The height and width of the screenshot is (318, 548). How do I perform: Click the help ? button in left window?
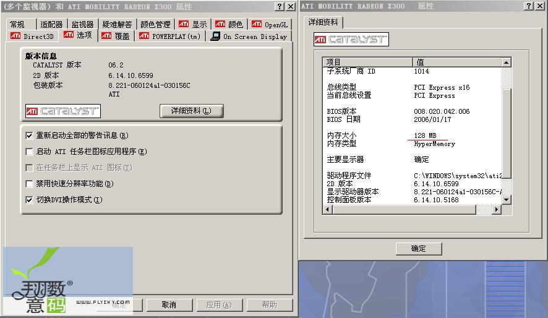(x=279, y=7)
